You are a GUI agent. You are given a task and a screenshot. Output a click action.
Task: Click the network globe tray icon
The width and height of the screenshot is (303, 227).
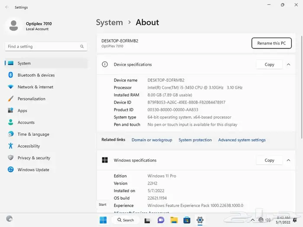coord(261,220)
